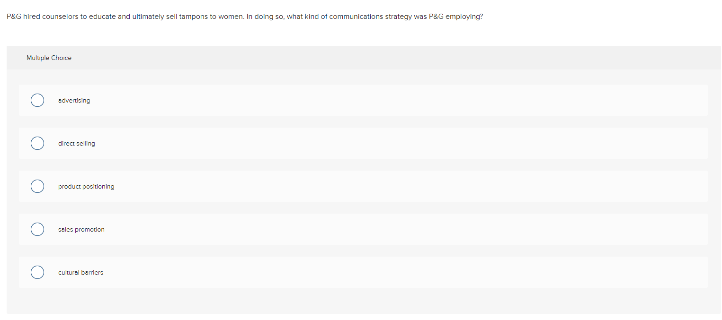This screenshot has width=722, height=320.
Task: Click the advertising answer label
Action: point(74,100)
